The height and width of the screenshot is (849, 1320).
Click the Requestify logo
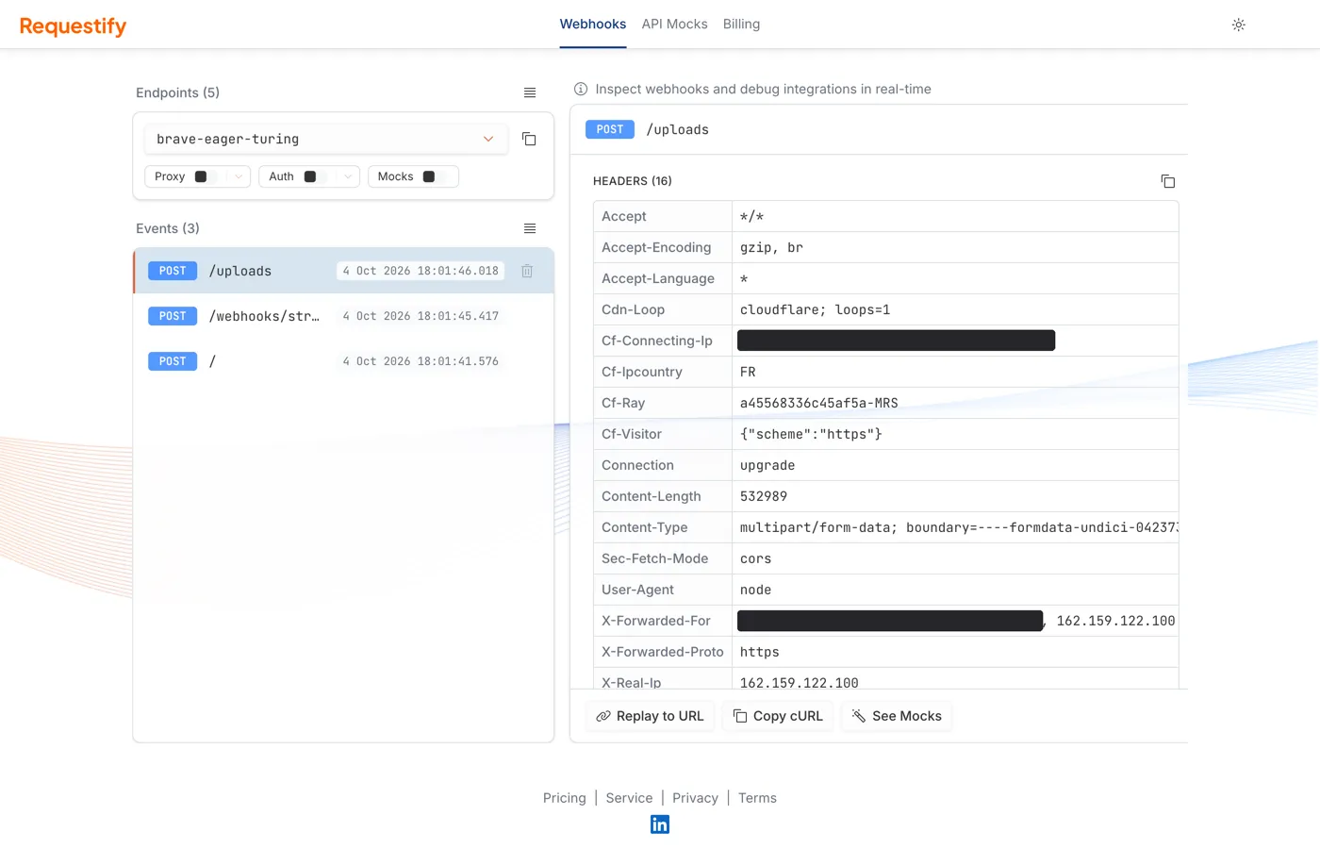pyautogui.click(x=73, y=25)
